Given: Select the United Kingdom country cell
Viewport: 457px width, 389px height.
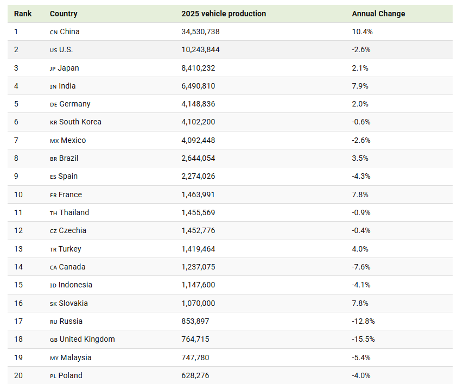Looking at the screenshot, I should point(82,339).
